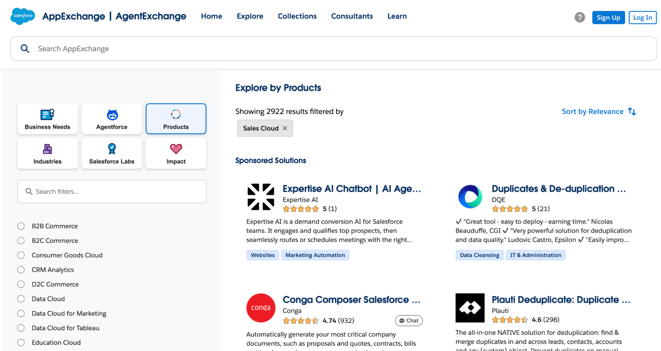The image size is (661, 351).
Task: Enable the CRM Analytics filter
Action: (21, 270)
